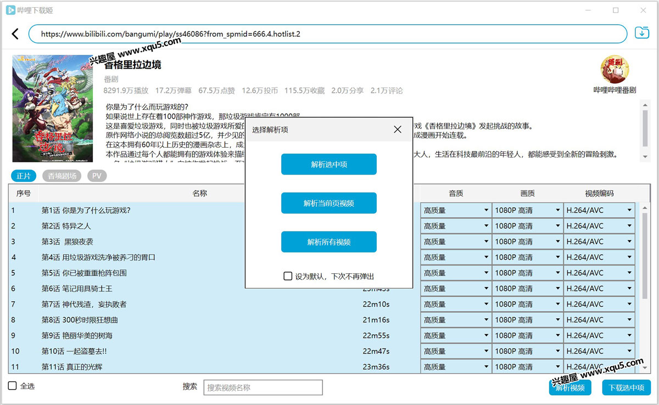659x405 pixels.
Task: Open 画质 dropdown for 第9话 row
Action: [528, 335]
